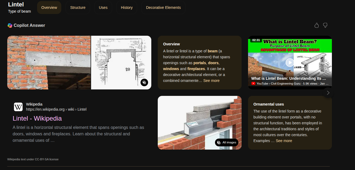Viewport: 355px width, 170px height.
Task: Follow the 'doors' link in Overview
Action: point(213,63)
